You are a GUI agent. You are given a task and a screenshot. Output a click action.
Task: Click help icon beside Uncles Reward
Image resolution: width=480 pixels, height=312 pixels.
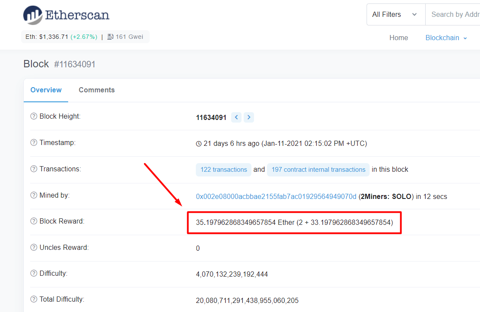coord(34,248)
